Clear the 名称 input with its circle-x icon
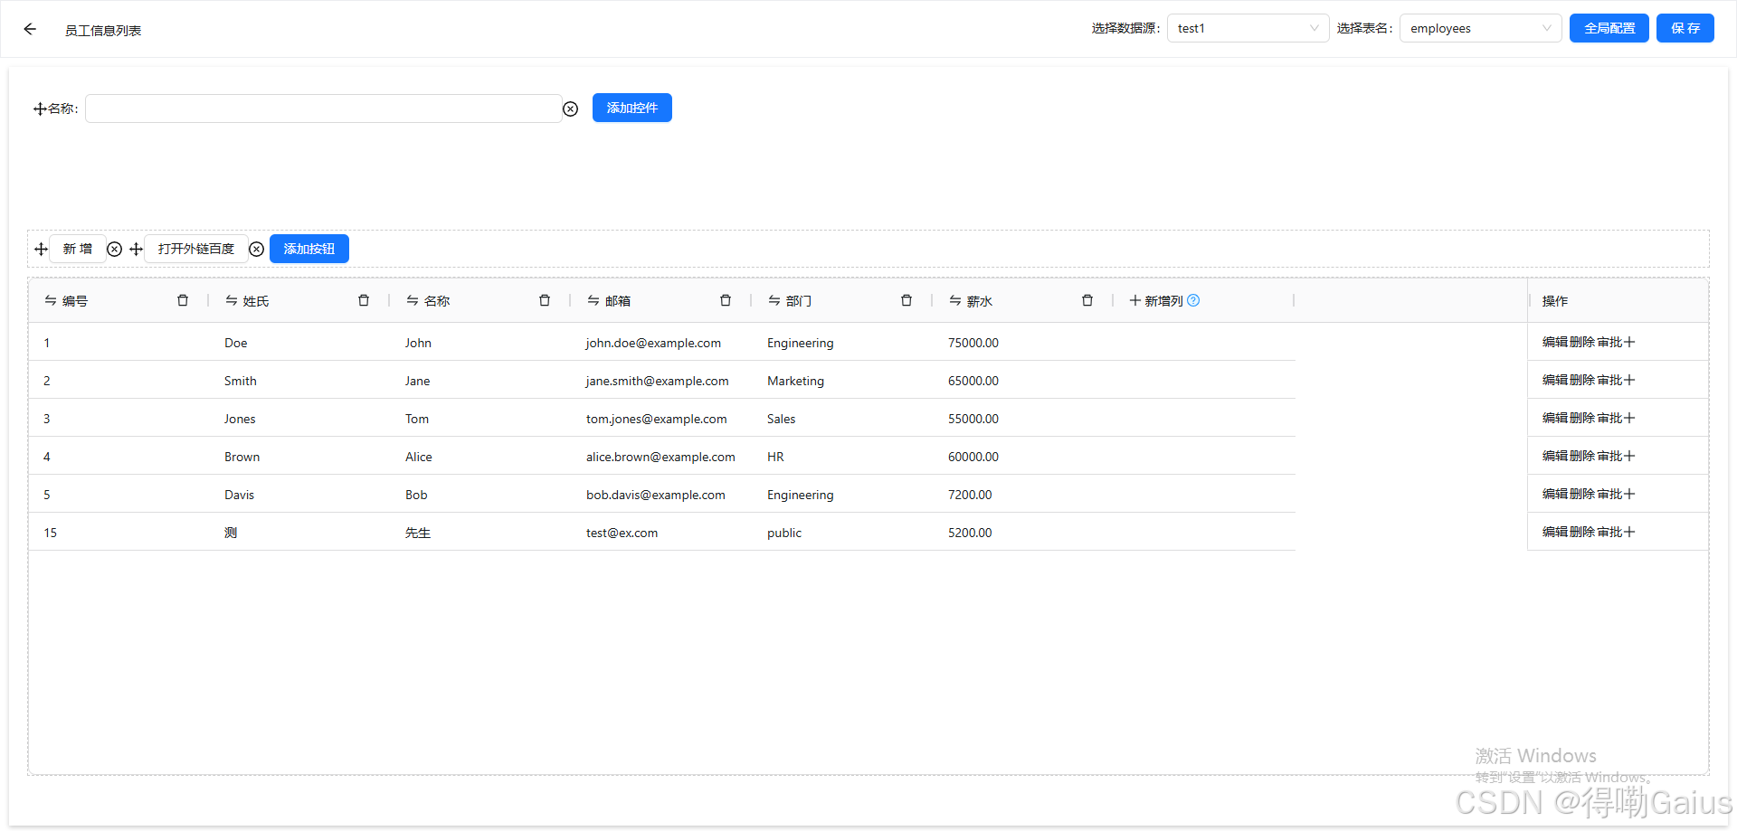 (x=570, y=109)
